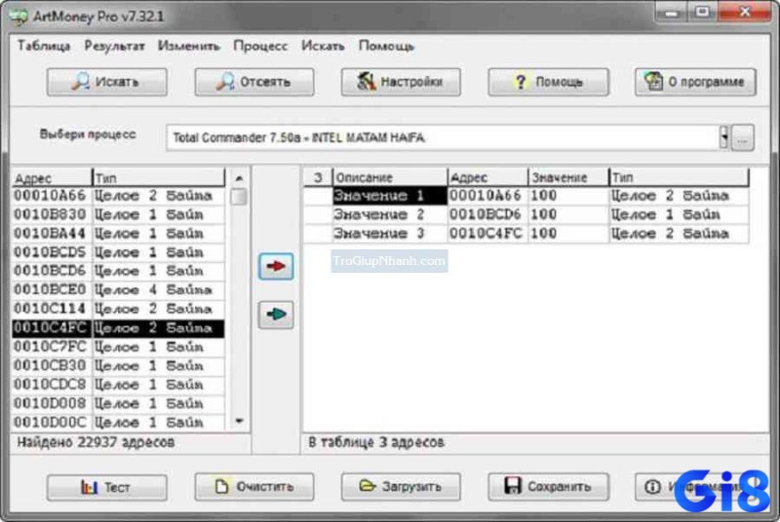Run the Тест button
780x522 pixels.
click(x=106, y=487)
